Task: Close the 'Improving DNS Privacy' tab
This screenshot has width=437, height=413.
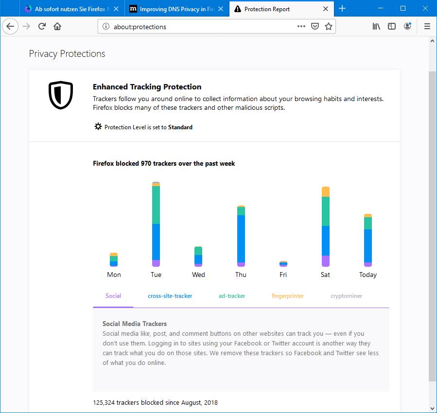Action: [x=221, y=9]
